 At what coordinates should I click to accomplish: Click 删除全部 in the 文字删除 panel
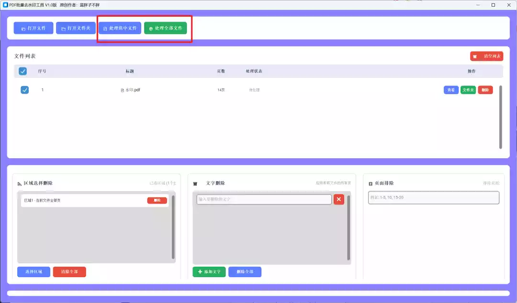coord(245,272)
